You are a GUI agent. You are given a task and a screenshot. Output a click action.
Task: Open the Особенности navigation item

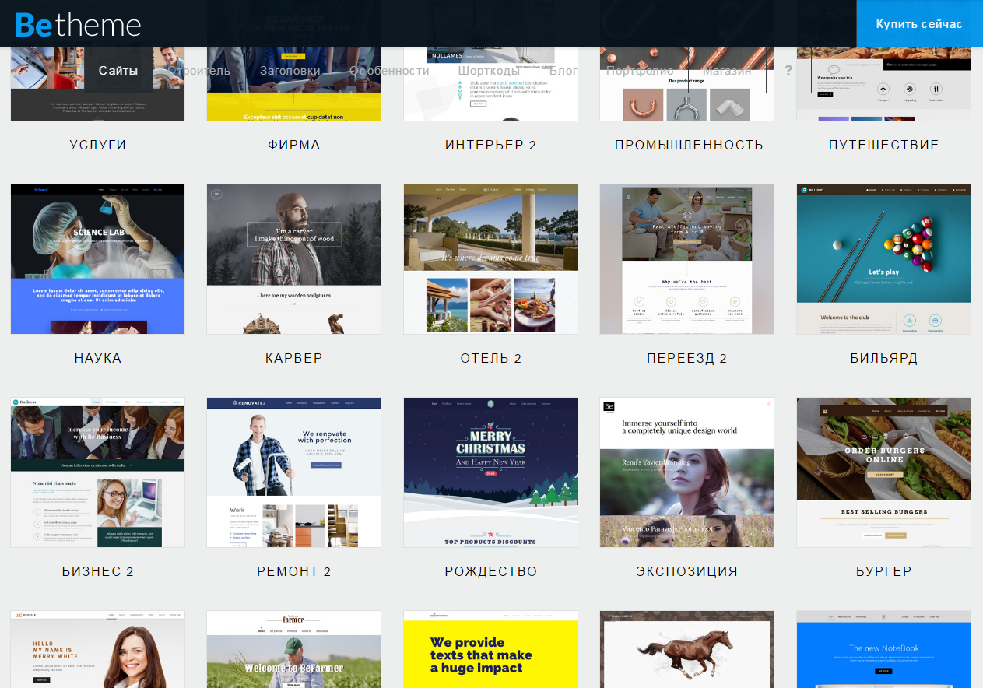coord(389,71)
